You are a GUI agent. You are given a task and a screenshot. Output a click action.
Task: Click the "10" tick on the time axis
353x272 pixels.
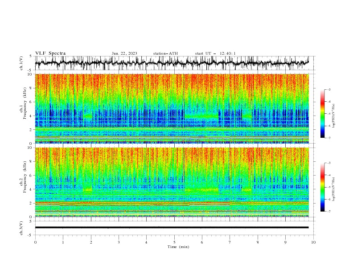[x=313, y=242]
